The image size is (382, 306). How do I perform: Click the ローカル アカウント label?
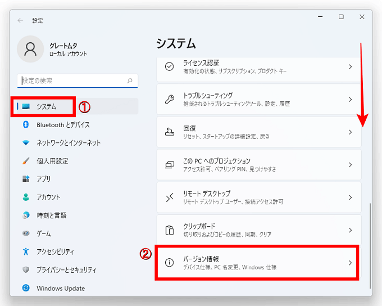click(68, 54)
